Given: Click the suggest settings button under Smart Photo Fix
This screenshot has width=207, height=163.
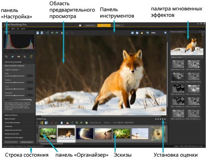Looking at the screenshot, I should point(12,70).
